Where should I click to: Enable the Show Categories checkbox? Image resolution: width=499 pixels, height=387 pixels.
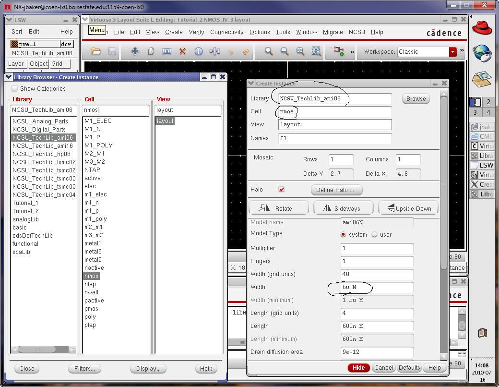tap(15, 89)
